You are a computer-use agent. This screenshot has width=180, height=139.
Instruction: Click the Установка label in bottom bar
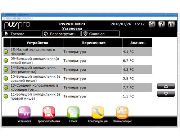pos(24,121)
